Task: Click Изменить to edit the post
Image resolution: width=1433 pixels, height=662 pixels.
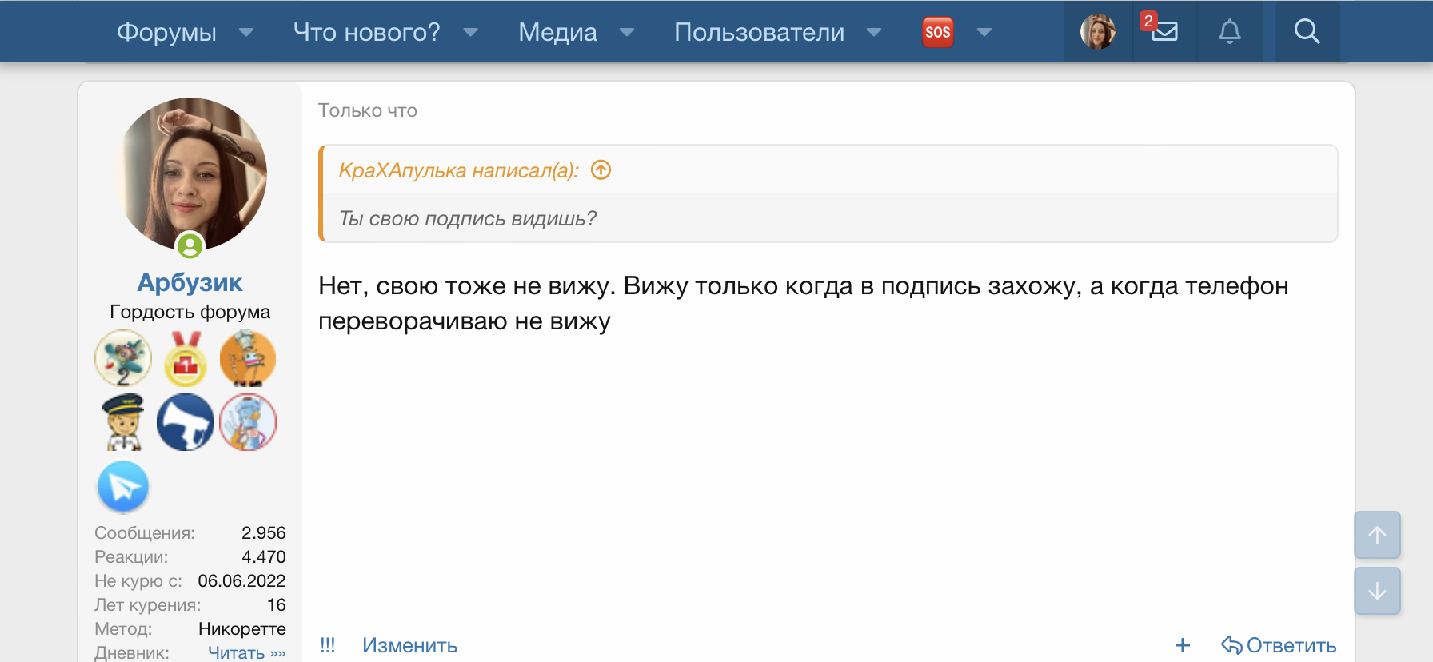Action: point(409,645)
